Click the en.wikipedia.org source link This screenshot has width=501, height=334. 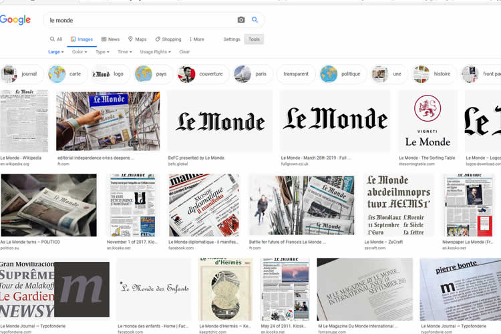coord(15,164)
